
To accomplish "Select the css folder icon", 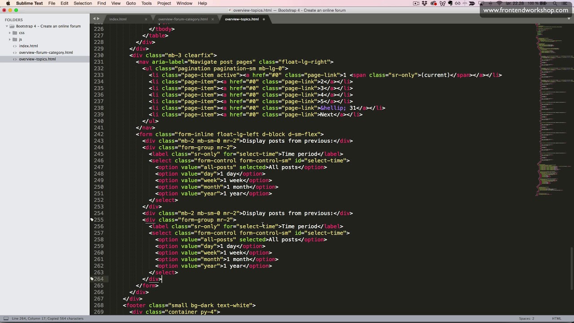I will (15, 33).
